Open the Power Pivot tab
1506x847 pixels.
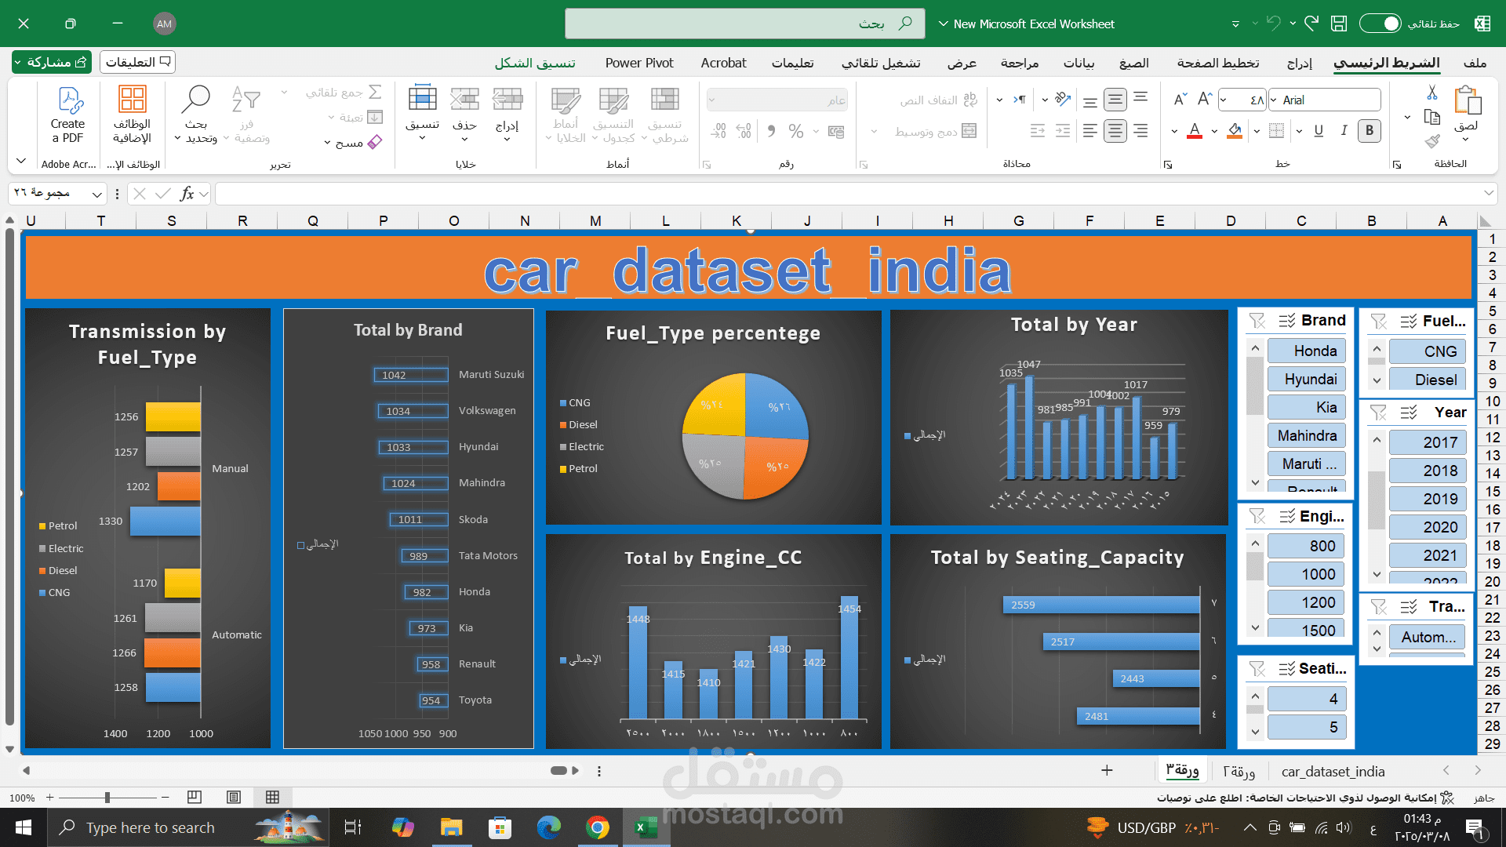coord(639,63)
